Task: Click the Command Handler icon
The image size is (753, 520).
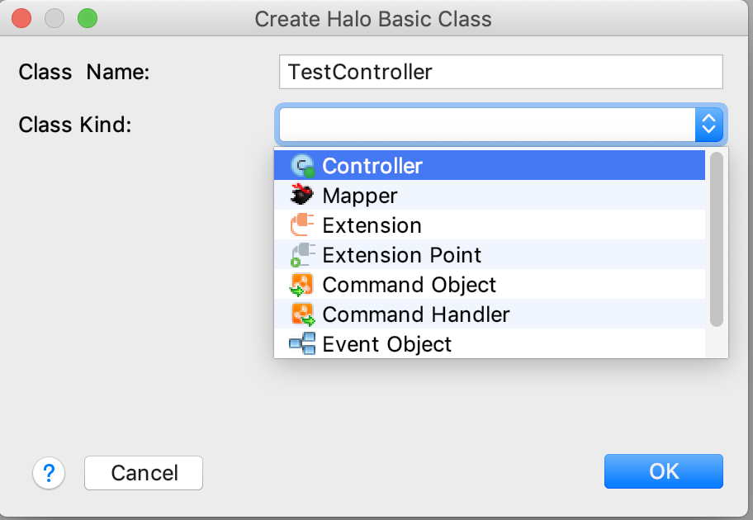Action: click(303, 314)
